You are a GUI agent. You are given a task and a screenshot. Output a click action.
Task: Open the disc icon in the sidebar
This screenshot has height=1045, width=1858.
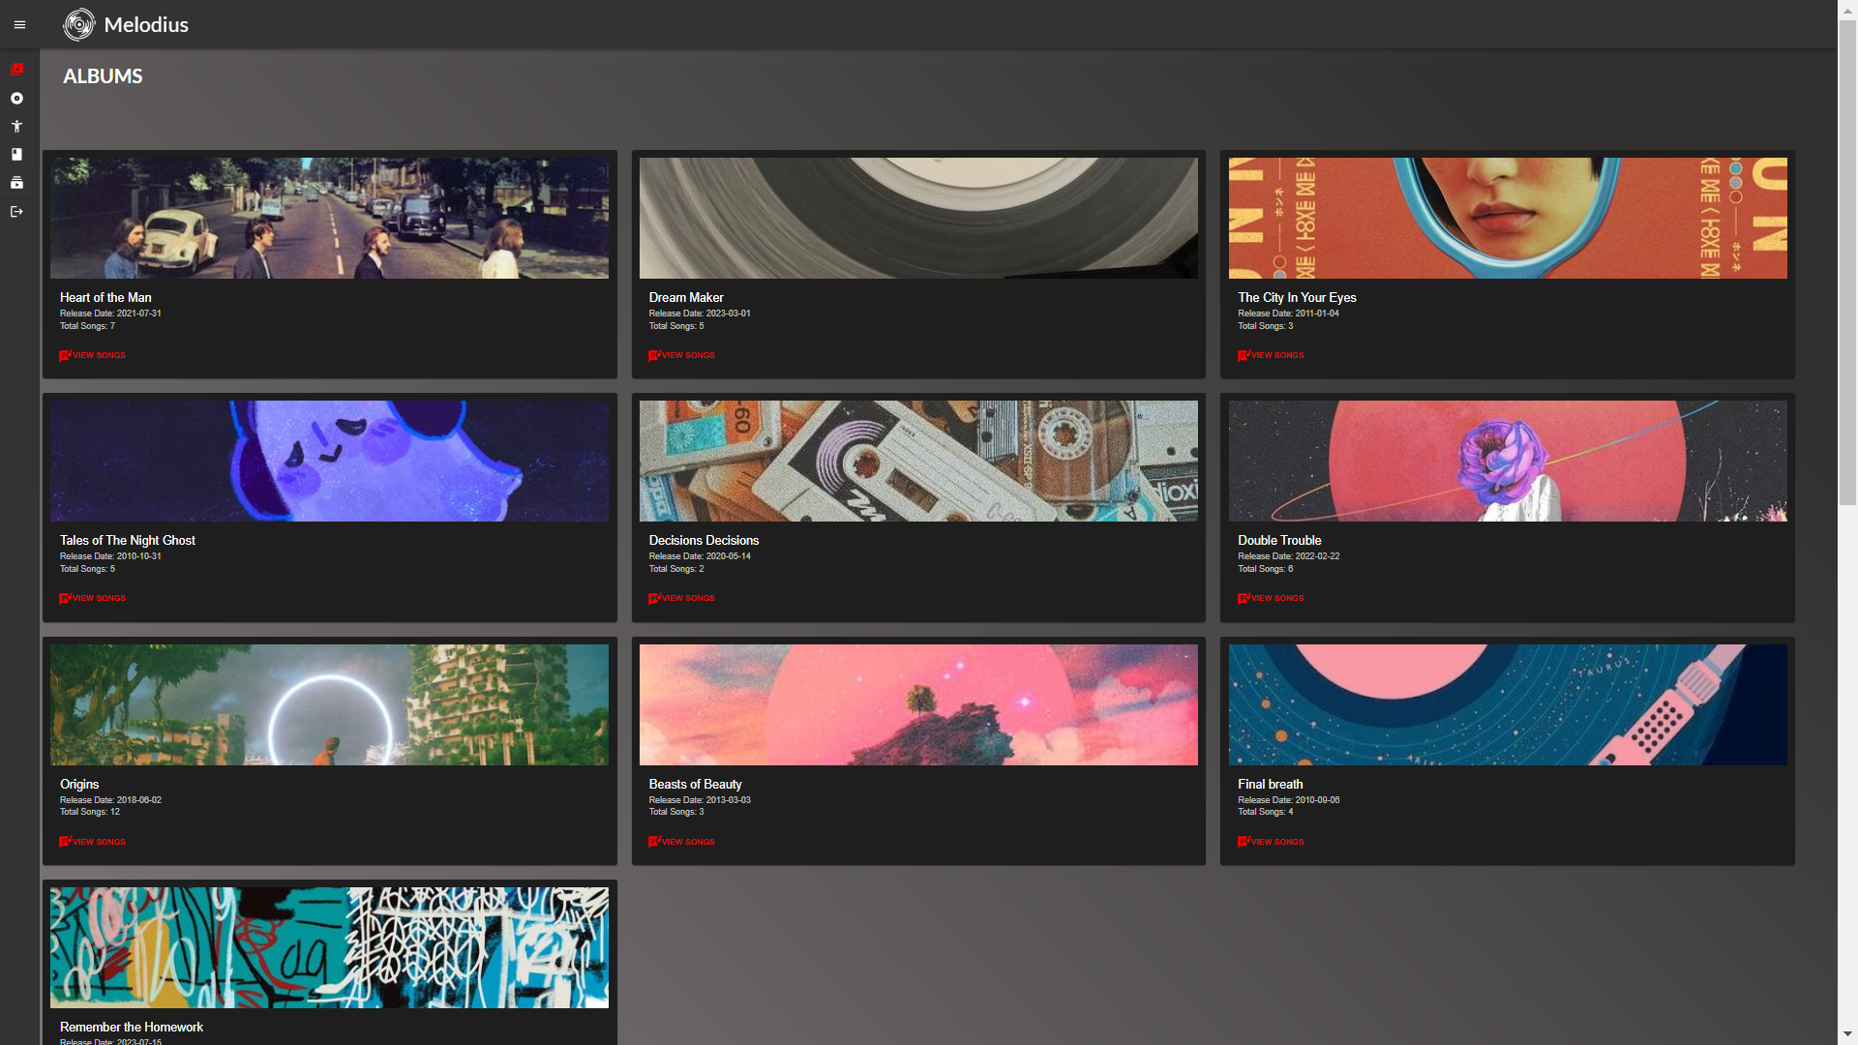point(16,98)
